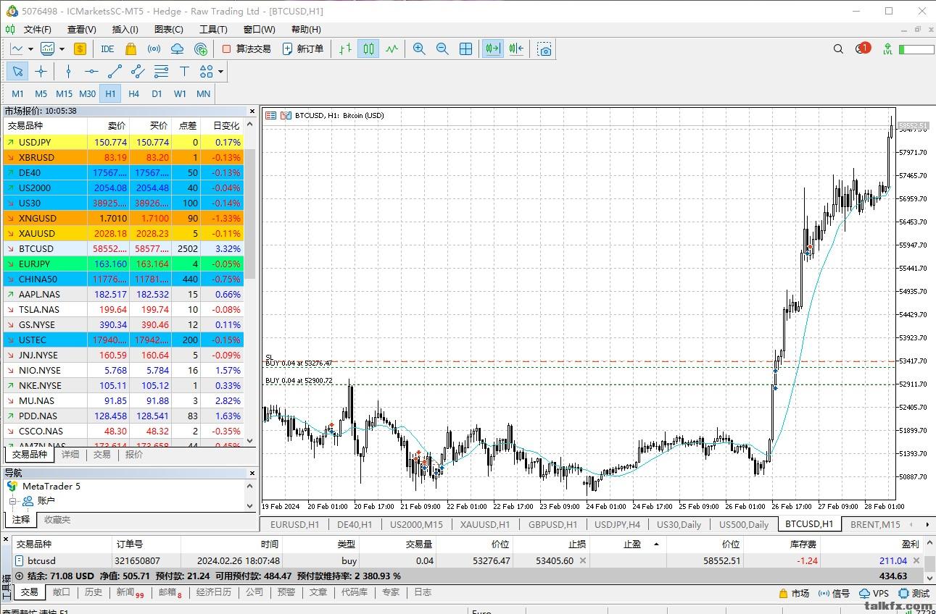Switch to the 详细 Market Watch tab

[70, 455]
